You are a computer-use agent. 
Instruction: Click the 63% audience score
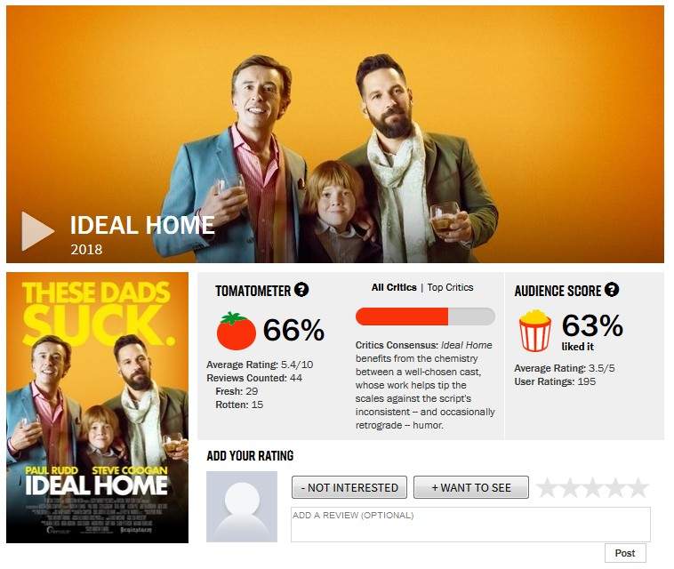click(592, 325)
